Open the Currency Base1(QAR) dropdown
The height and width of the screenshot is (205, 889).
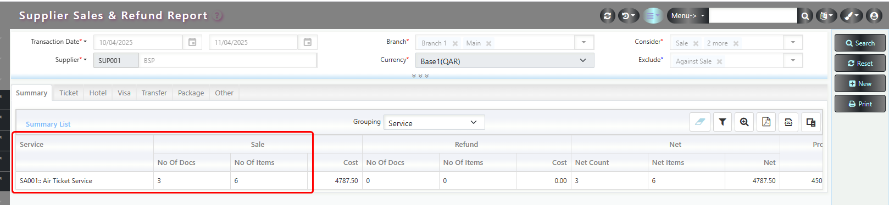pos(504,61)
